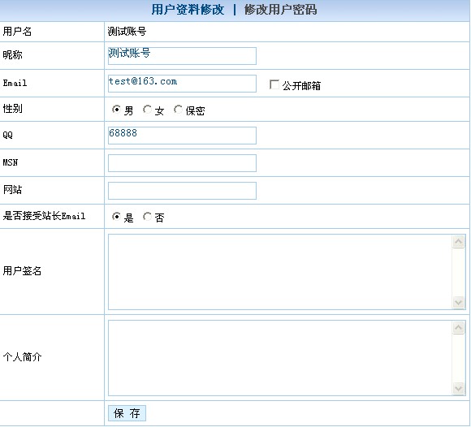Image resolution: width=471 pixels, height=427 pixels.
Task: Focus the MSN input field
Action: (182, 163)
